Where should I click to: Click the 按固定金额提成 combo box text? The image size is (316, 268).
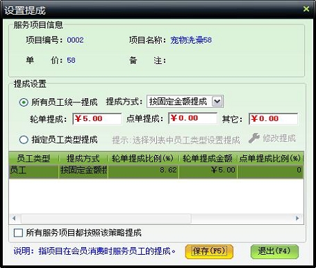pyautogui.click(x=178, y=102)
